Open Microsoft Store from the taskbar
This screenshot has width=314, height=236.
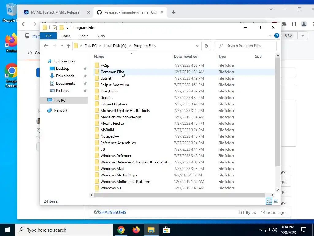(166, 230)
